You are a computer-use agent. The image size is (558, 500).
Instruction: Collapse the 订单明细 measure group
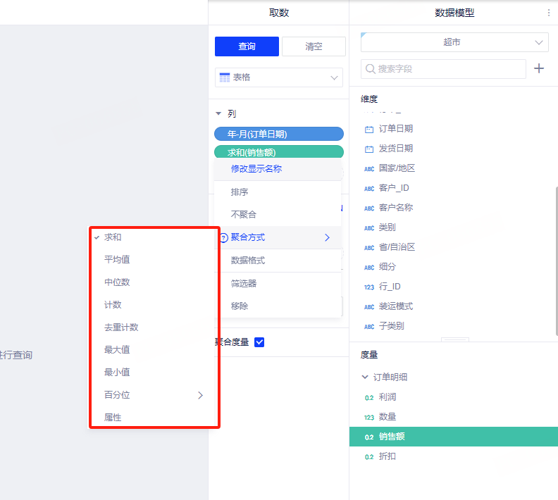pyautogui.click(x=365, y=377)
